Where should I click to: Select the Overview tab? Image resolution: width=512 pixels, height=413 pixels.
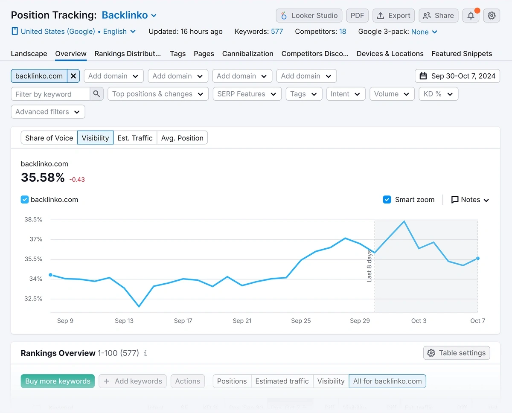71,54
